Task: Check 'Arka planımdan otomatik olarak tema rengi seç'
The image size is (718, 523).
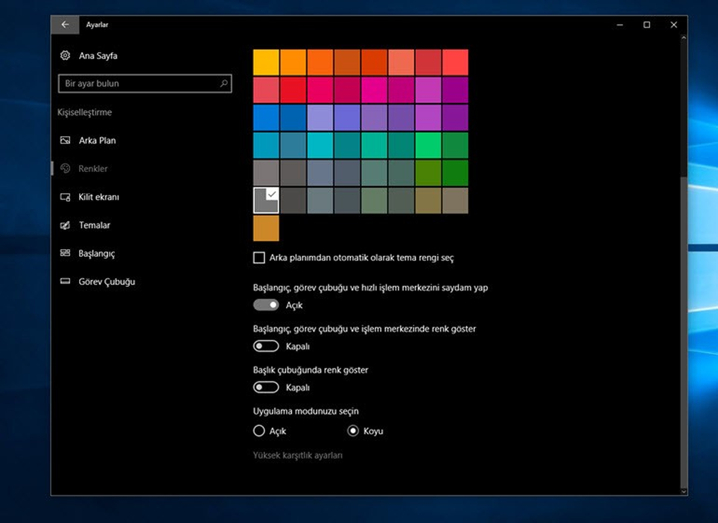Action: click(x=259, y=258)
